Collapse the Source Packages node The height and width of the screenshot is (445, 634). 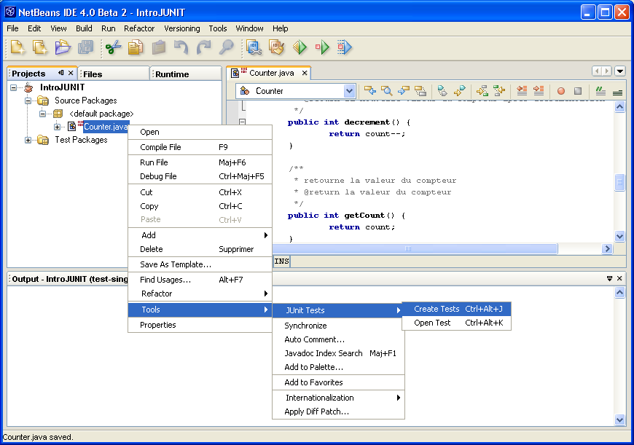[28, 101]
